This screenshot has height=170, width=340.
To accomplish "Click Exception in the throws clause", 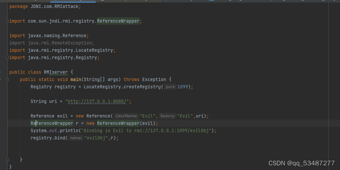I will pos(154,79).
